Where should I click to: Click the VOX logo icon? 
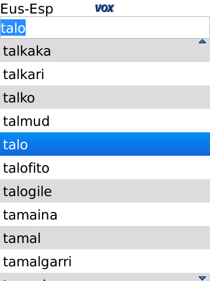tap(104, 8)
